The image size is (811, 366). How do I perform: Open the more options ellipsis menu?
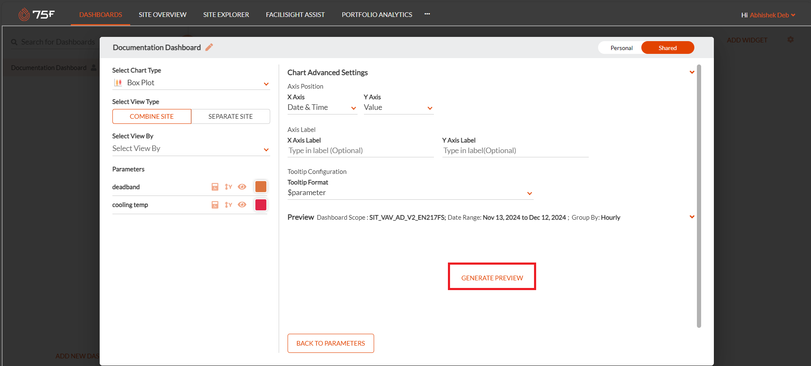click(427, 14)
